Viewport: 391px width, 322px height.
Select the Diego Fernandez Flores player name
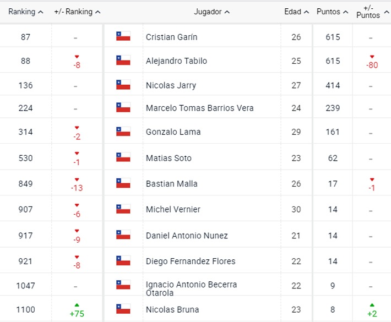191,260
